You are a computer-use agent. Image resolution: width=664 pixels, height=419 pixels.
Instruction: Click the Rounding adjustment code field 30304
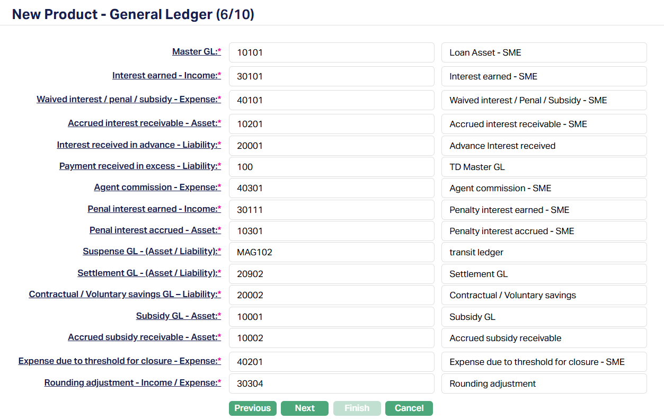331,384
